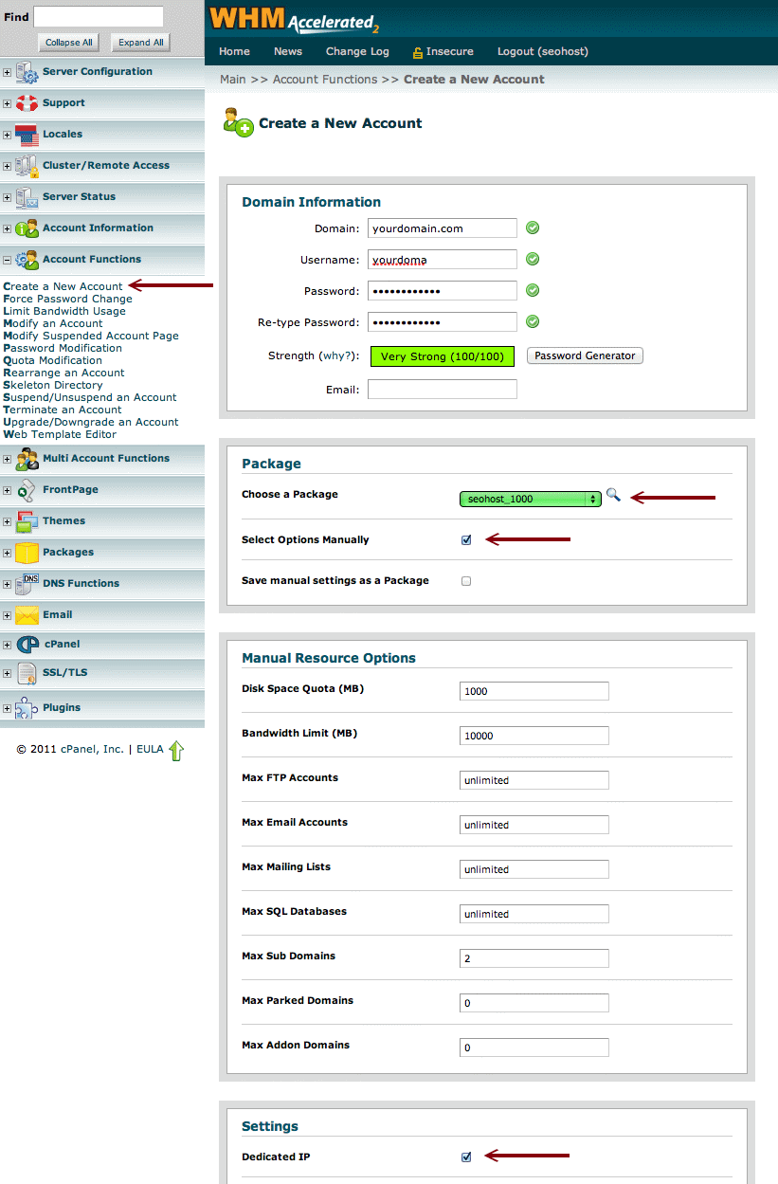The width and height of the screenshot is (778, 1184).
Task: Click the Password Generator button
Action: pyautogui.click(x=585, y=355)
